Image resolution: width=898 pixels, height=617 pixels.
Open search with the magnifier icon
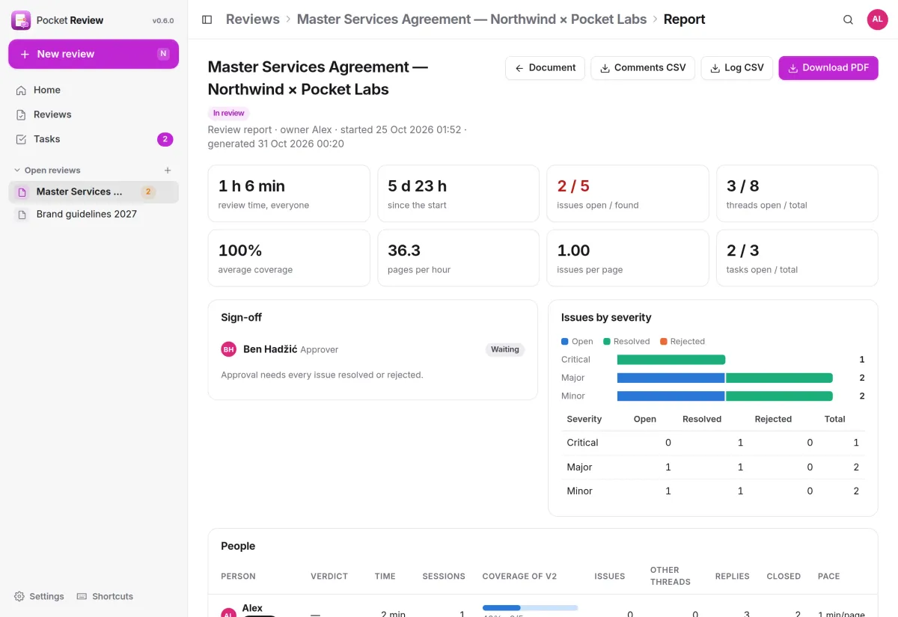848,19
